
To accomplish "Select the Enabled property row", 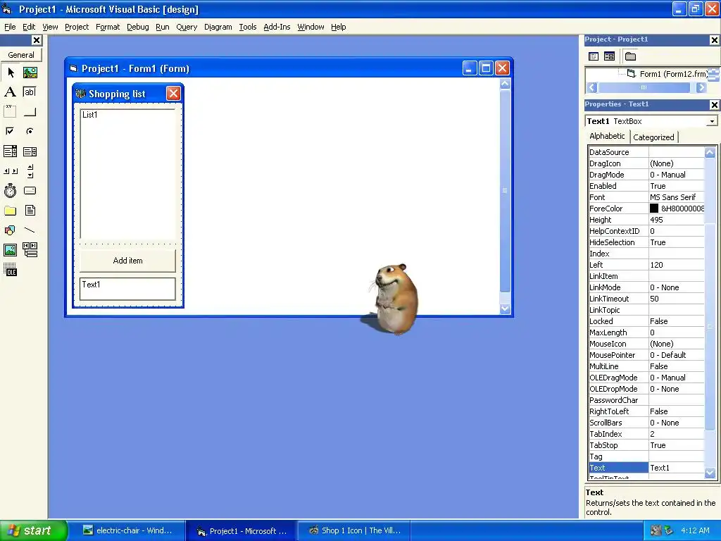I will point(646,186).
